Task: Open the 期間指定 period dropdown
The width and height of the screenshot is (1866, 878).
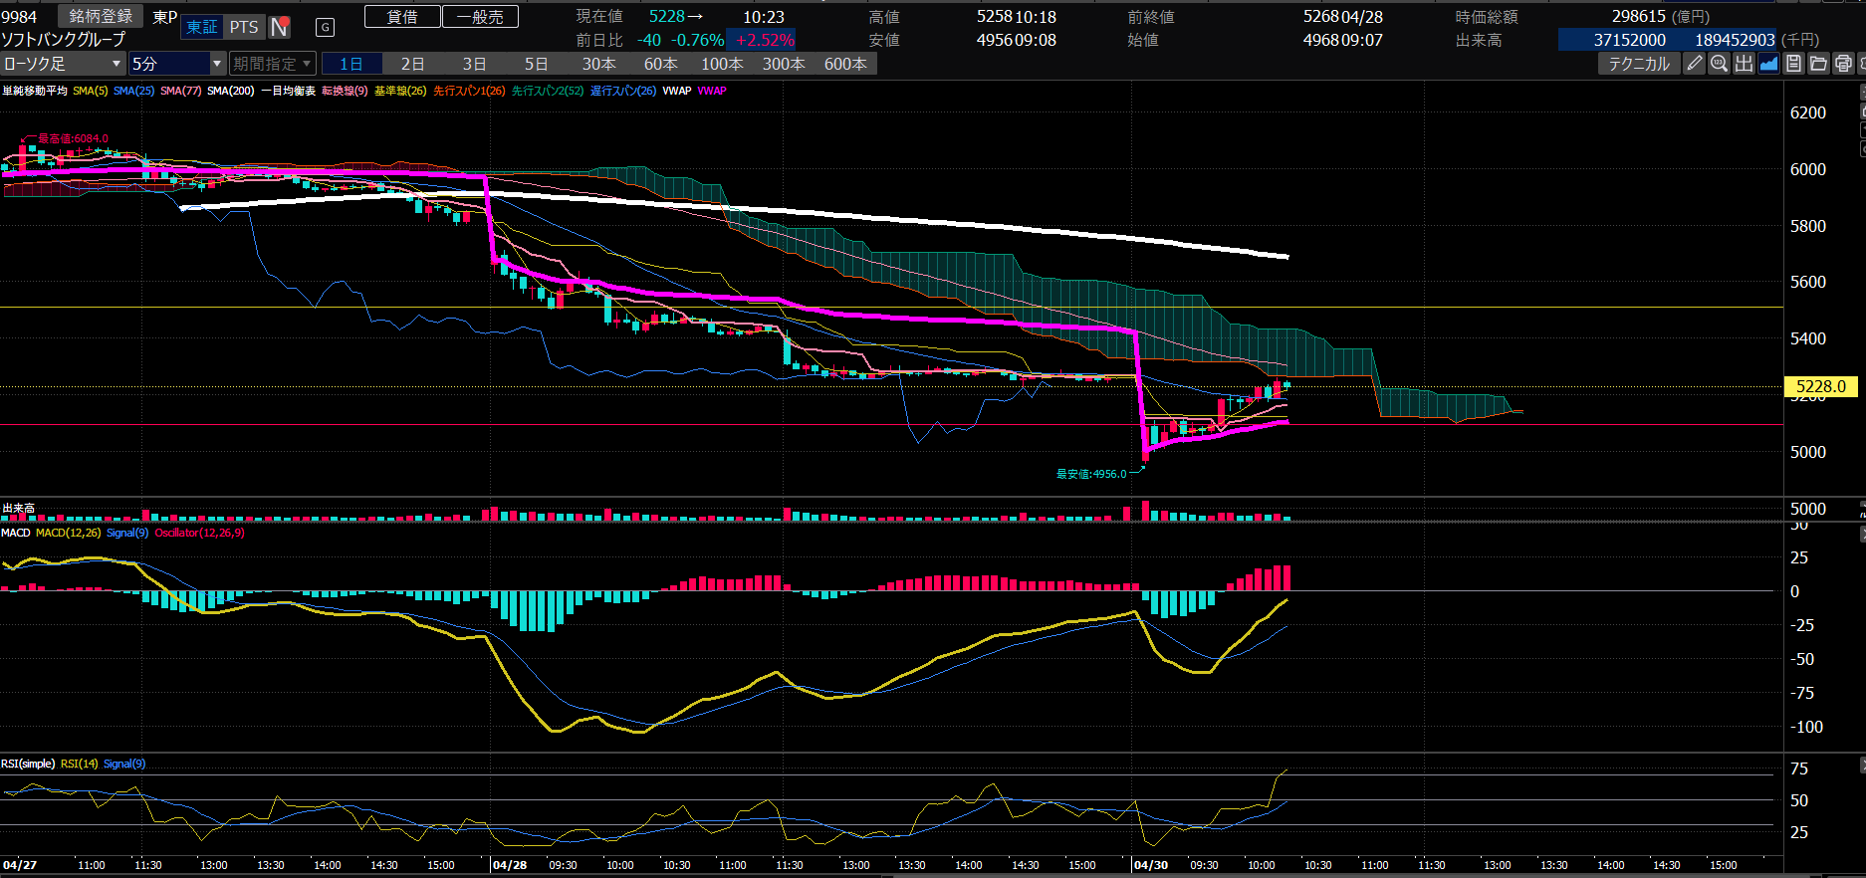Action: [x=273, y=64]
